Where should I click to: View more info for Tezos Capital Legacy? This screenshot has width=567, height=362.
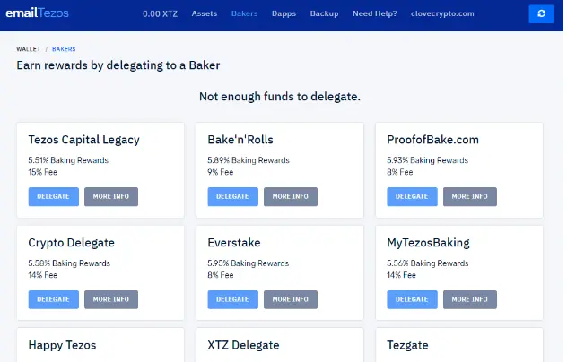click(111, 196)
